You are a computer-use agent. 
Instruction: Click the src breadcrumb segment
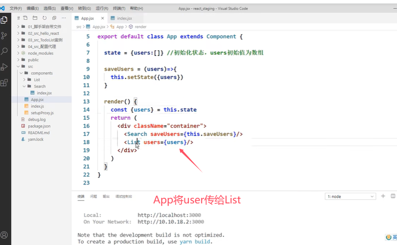[x=79, y=27]
